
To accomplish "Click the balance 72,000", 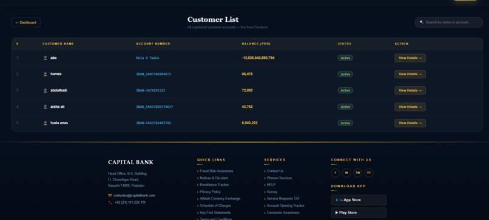I will click(248, 90).
